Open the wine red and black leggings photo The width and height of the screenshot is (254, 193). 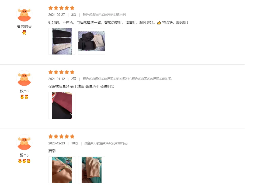tap(62, 105)
